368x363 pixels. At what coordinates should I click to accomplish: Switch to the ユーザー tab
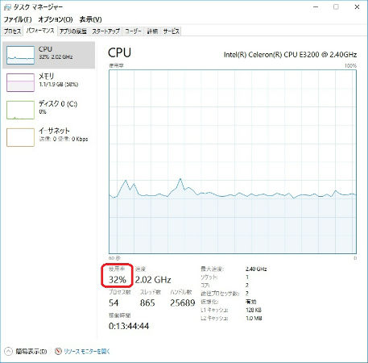[x=133, y=31]
